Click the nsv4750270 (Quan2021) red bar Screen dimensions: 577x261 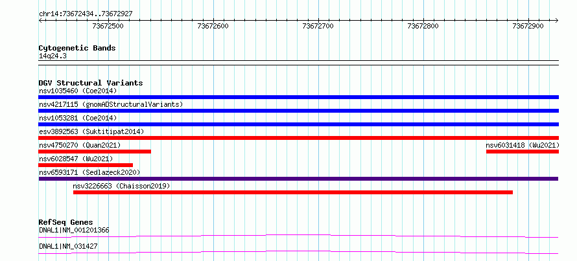pos(95,152)
